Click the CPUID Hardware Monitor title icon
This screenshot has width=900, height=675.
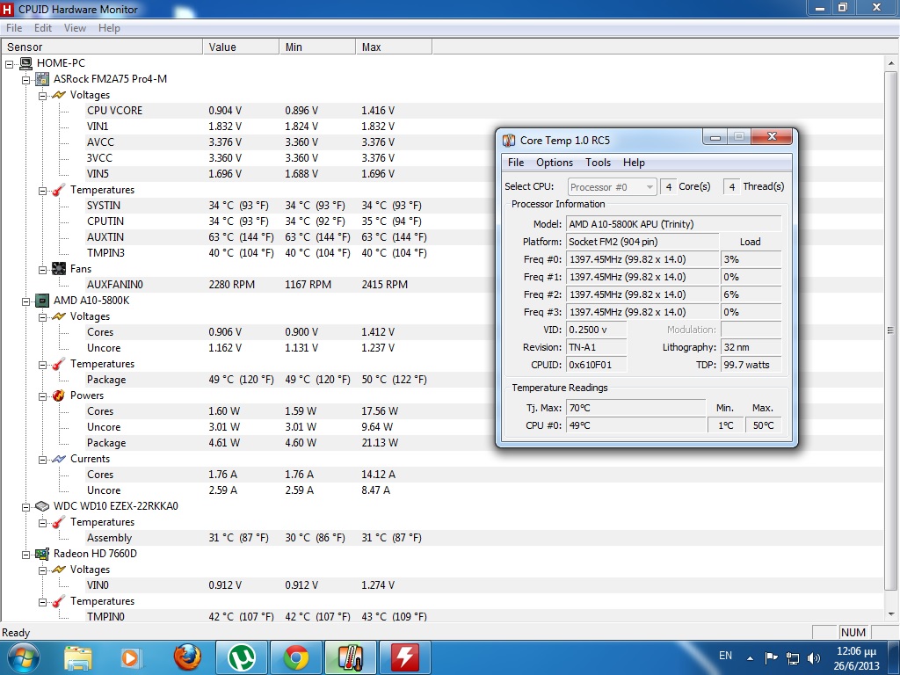pos(7,9)
